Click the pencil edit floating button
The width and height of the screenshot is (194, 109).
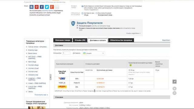[175, 81]
